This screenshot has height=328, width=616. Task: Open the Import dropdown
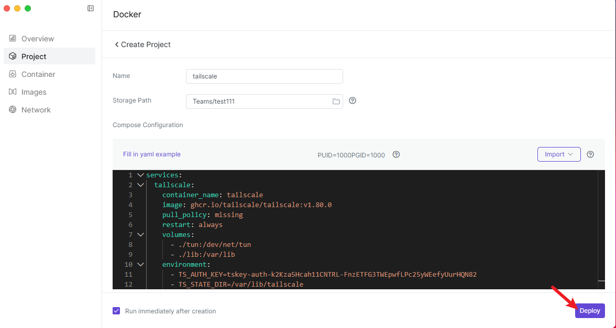558,154
